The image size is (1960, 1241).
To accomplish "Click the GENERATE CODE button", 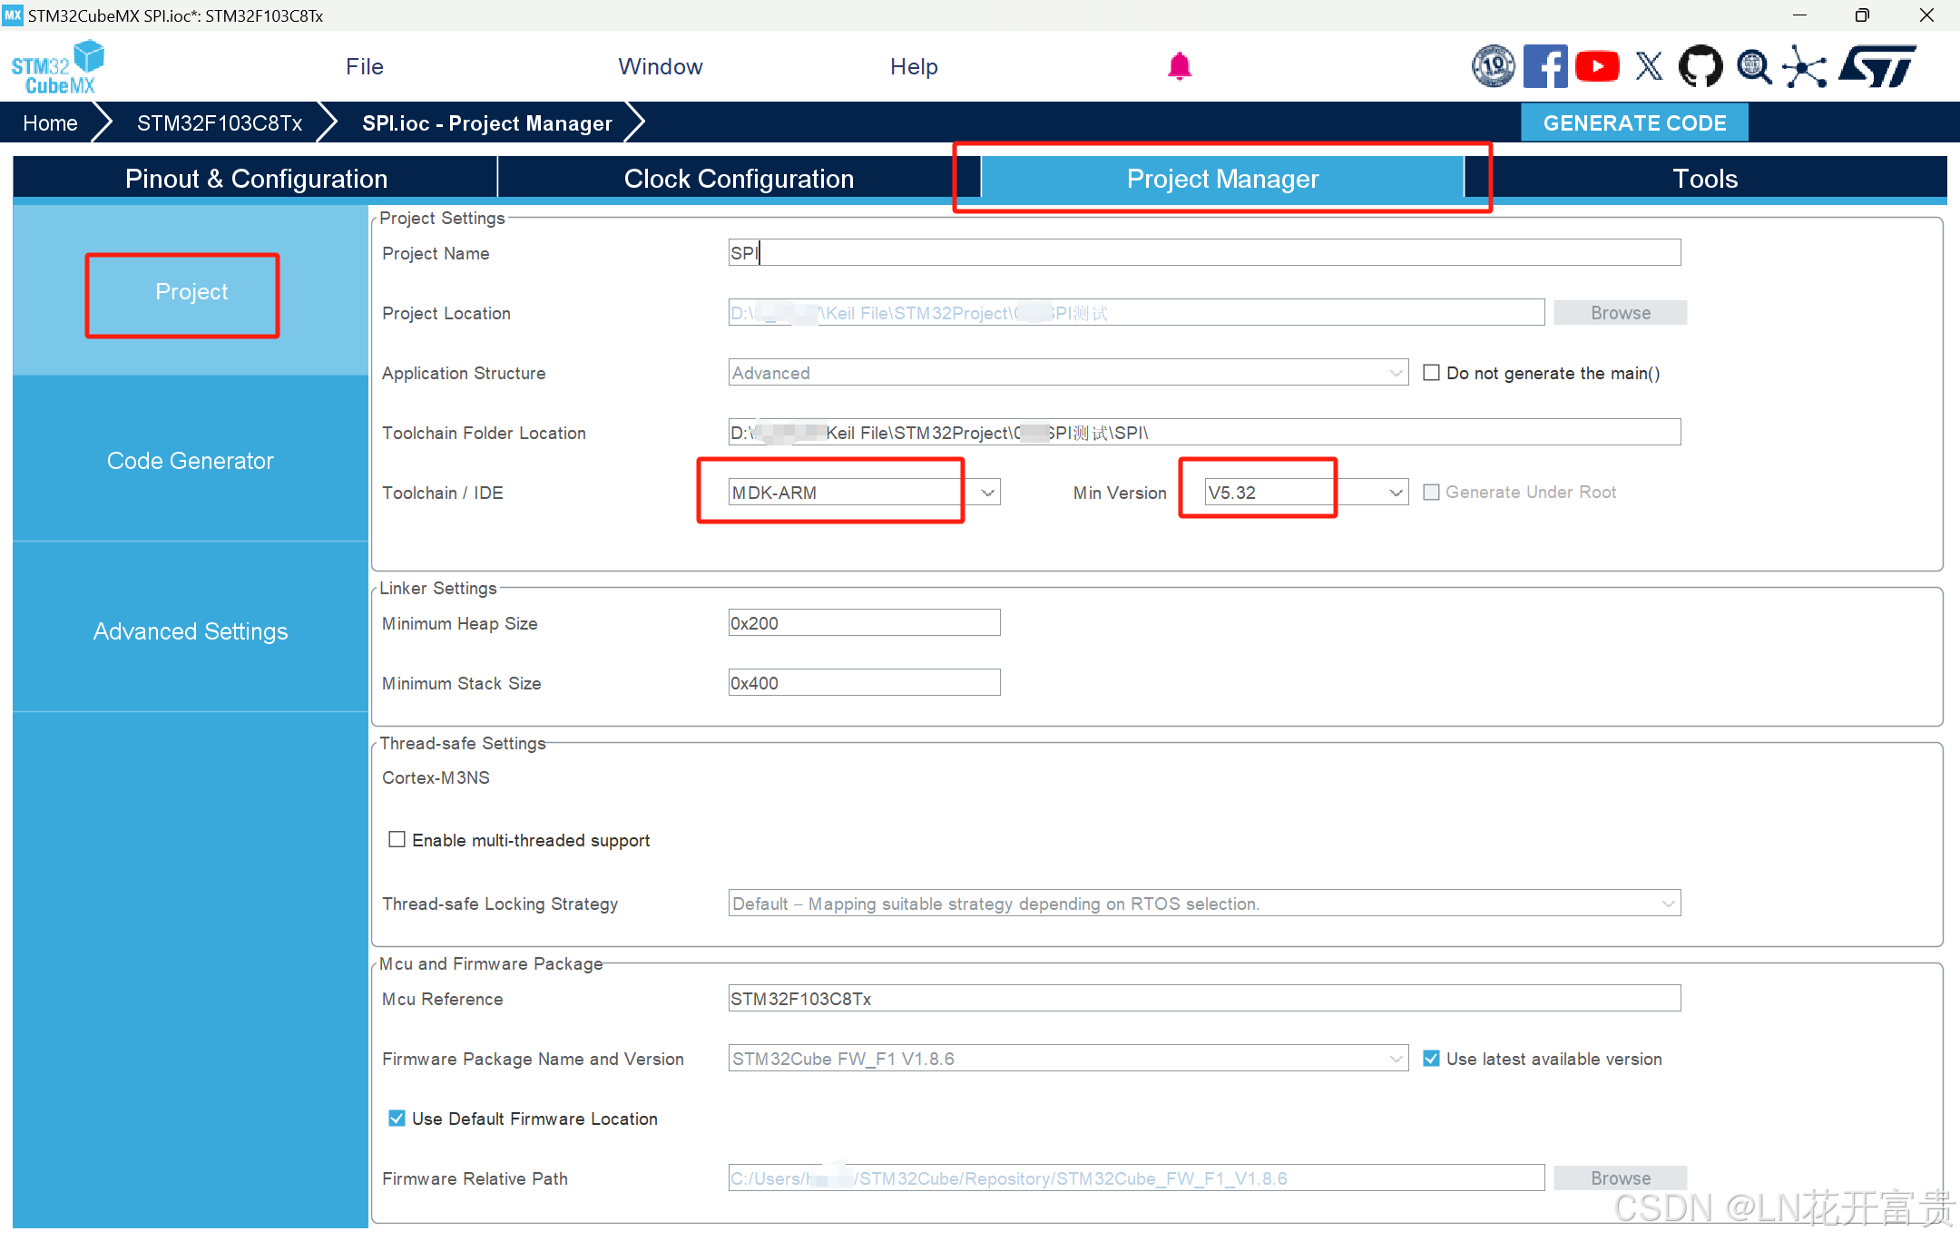I will coord(1633,122).
